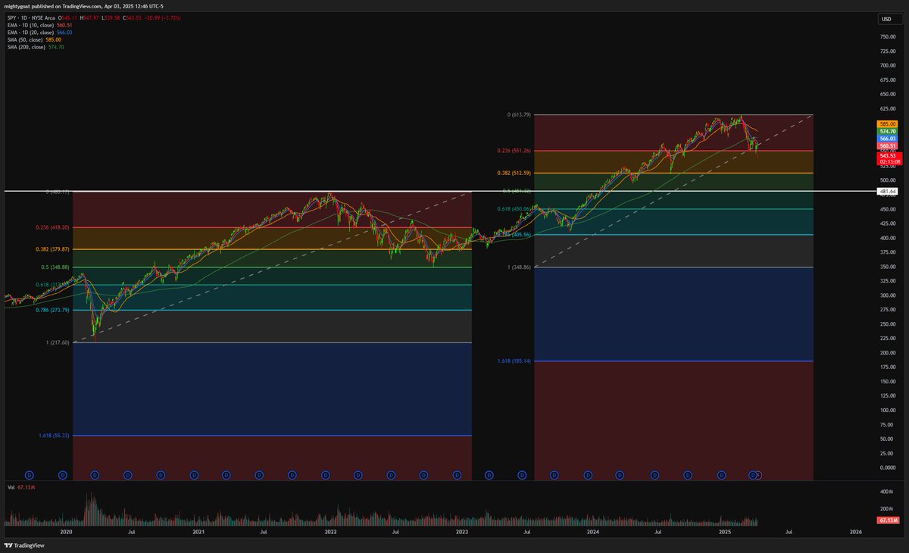Select the 0.5 (348.88) Fibonacci label
The height and width of the screenshot is (553, 909).
[x=55, y=267]
